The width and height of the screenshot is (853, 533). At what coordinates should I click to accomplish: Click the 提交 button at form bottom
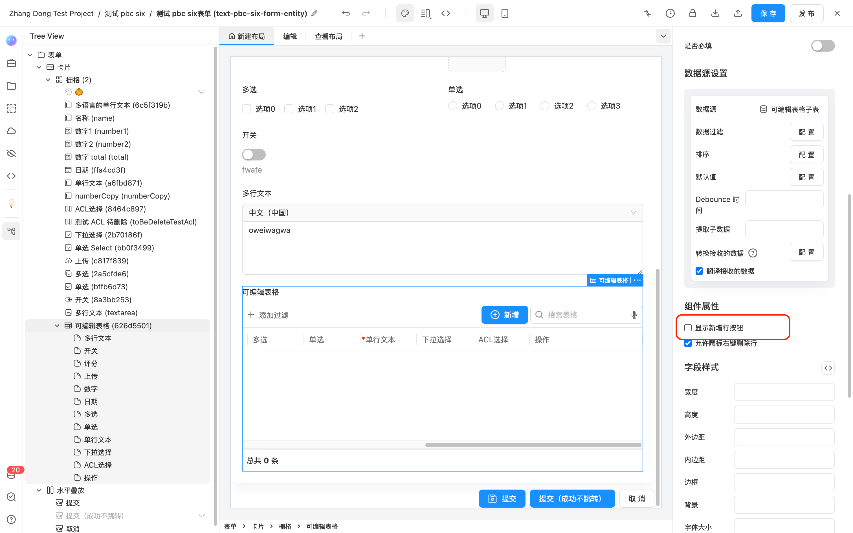tap(502, 499)
